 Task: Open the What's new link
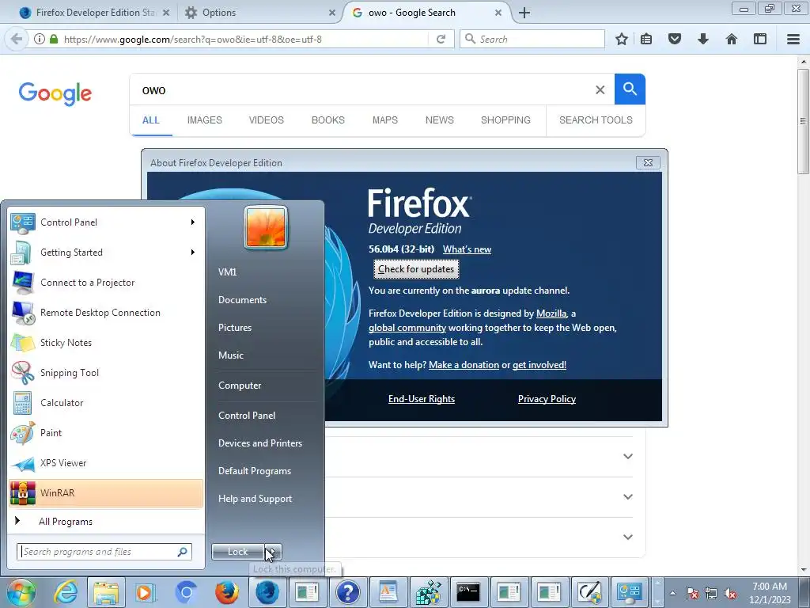tap(467, 249)
